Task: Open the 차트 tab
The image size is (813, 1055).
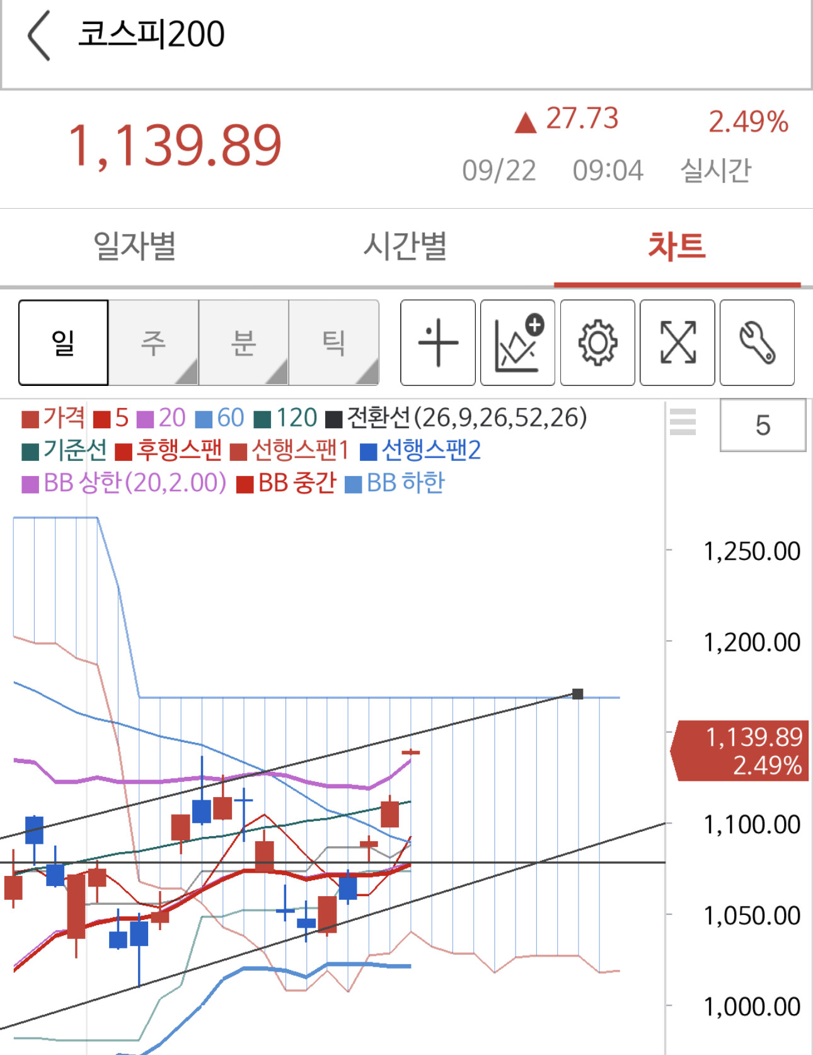Action: (678, 246)
